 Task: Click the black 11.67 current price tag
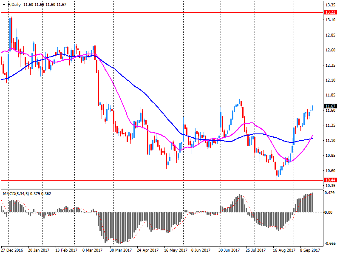[x=330, y=106]
